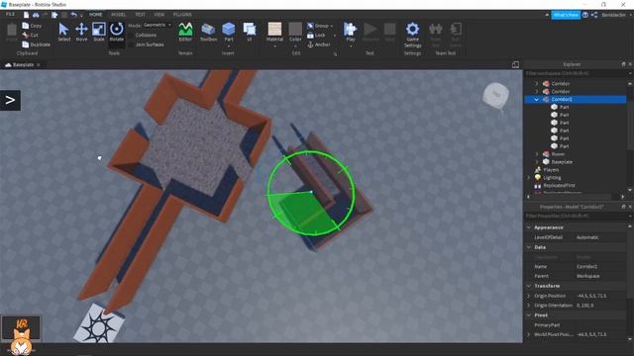Select ReplicatedFirst in the Explorer tree
The image size is (634, 356).
[559, 186]
